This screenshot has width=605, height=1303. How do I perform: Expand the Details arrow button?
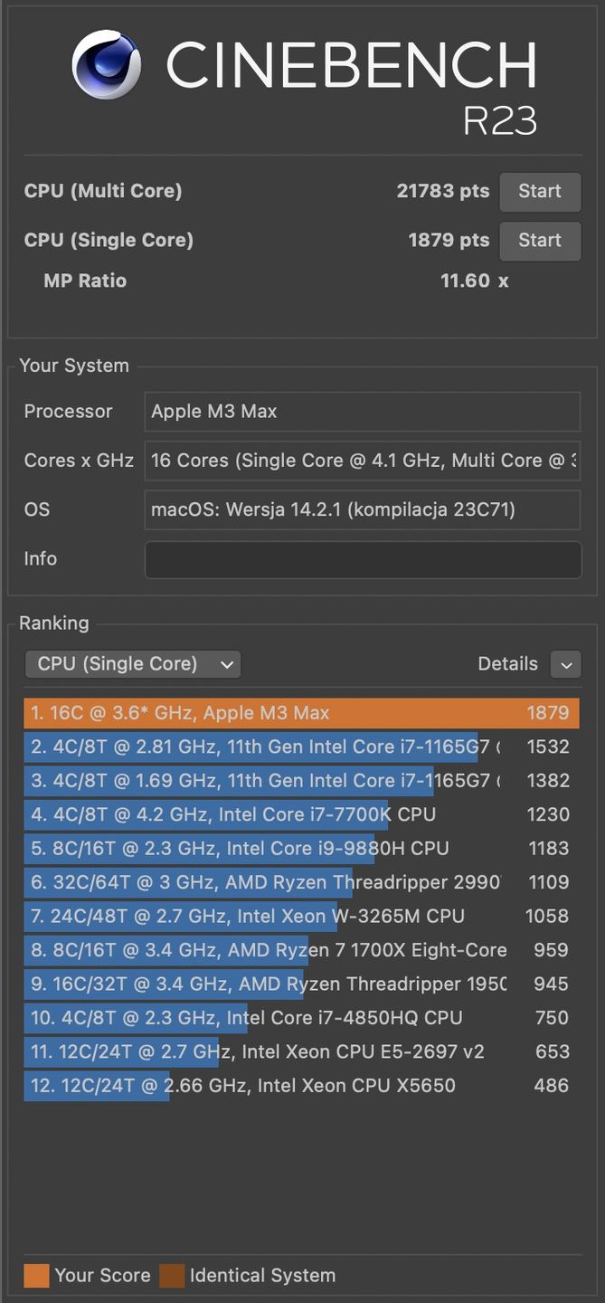coord(565,664)
